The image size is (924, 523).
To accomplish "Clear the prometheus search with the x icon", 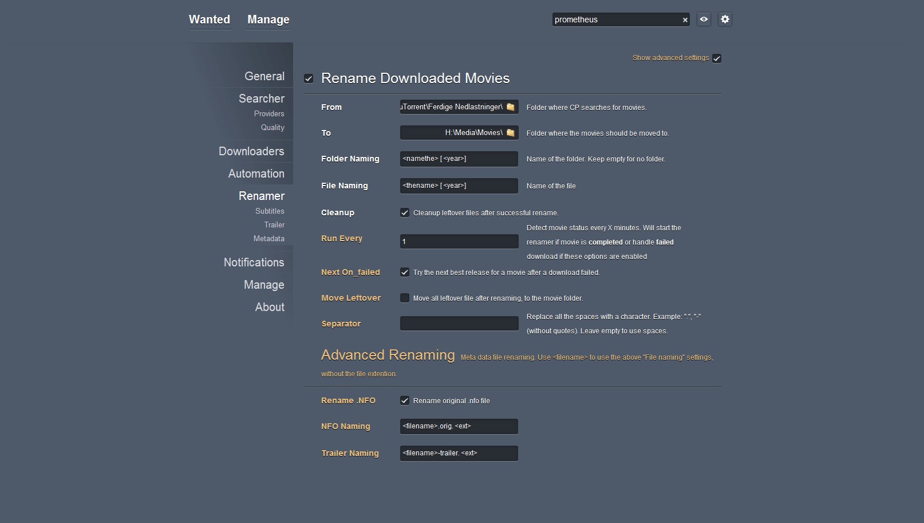I will click(x=685, y=20).
